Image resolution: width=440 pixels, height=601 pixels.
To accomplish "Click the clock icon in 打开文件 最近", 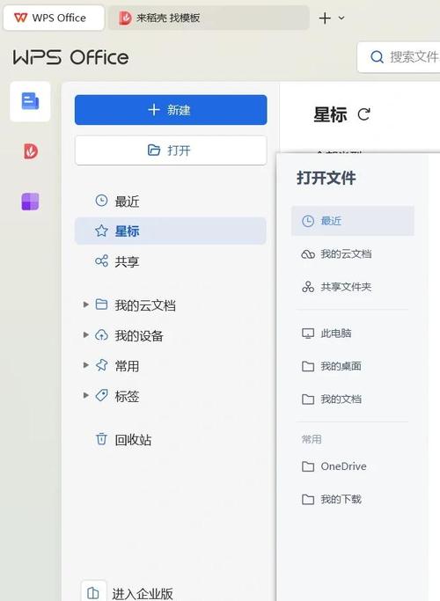I will pyautogui.click(x=308, y=221).
